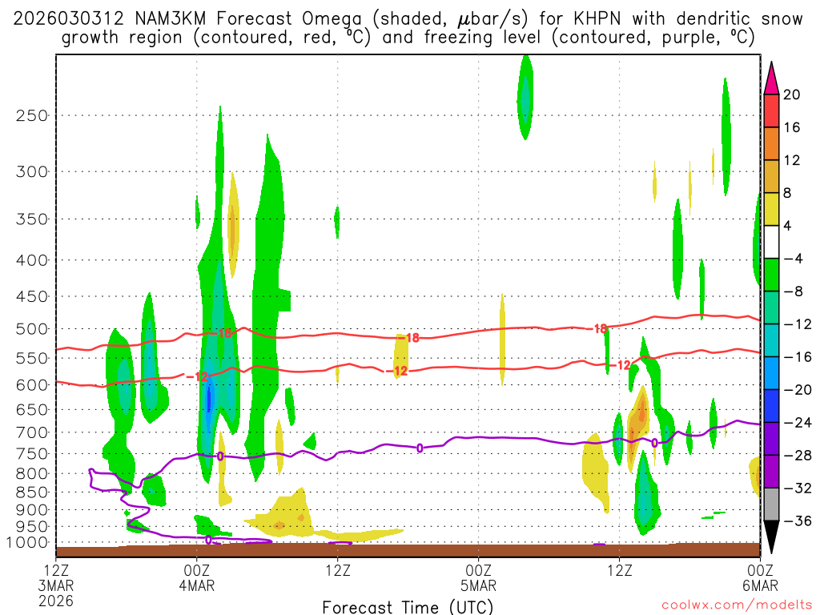
Task: Click the colorbar value label -24
Action: click(x=798, y=423)
